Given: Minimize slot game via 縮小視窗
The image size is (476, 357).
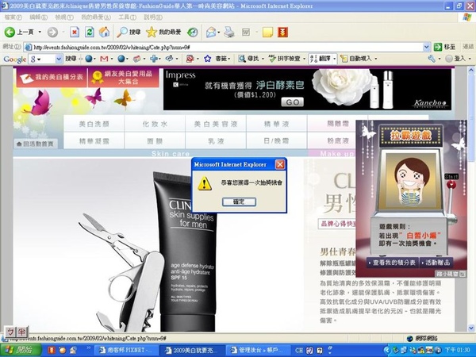Looking at the screenshot, I should tap(451, 274).
